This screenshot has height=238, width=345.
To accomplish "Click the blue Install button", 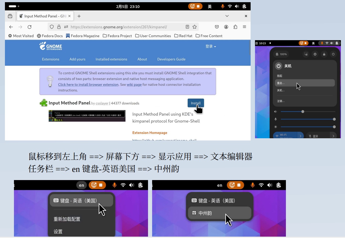I will point(196,103).
